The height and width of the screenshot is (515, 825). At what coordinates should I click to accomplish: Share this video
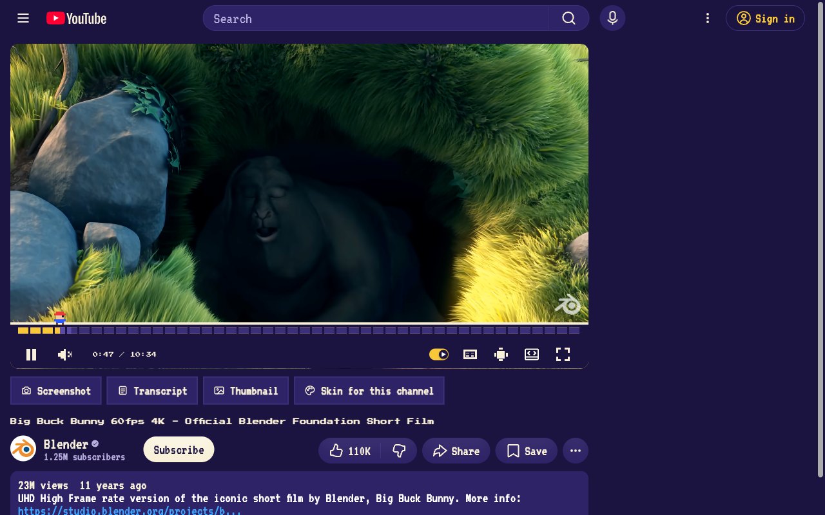click(x=456, y=451)
